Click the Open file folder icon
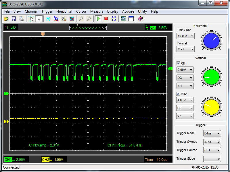This screenshot has width=230, height=172. 6,19
